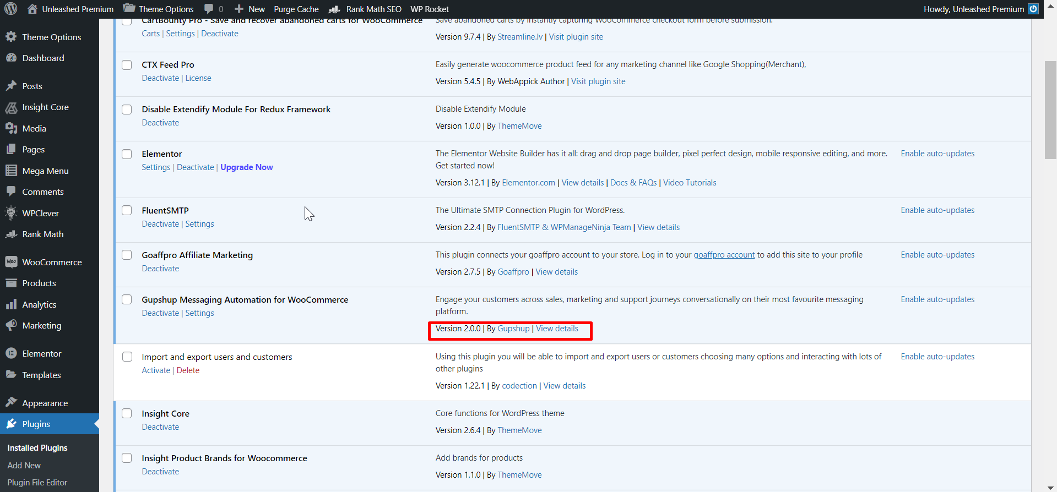Go to the WooCommerce menu label
Screen dimensions: 1057x492
52,262
